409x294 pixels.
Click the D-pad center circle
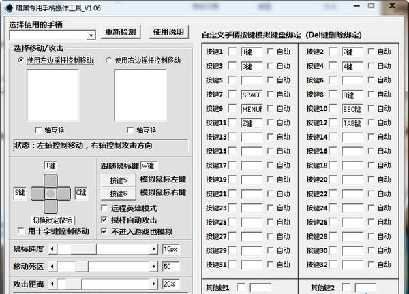(50, 193)
